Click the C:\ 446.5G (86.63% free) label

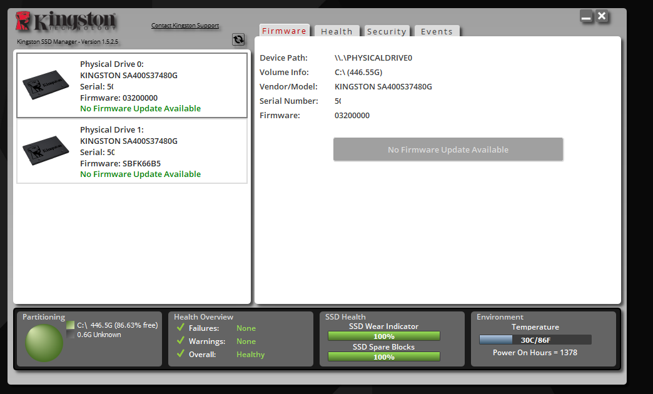(118, 325)
